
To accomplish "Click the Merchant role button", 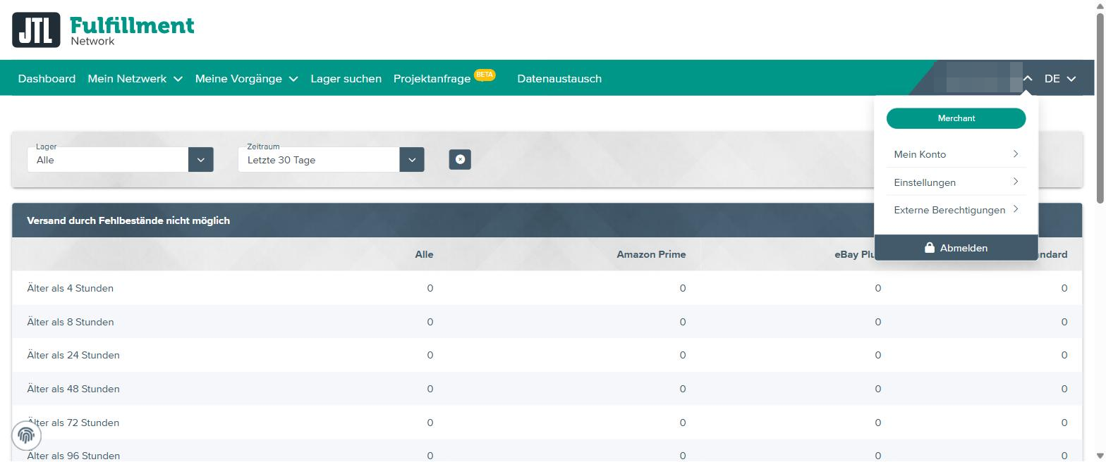I will (956, 118).
